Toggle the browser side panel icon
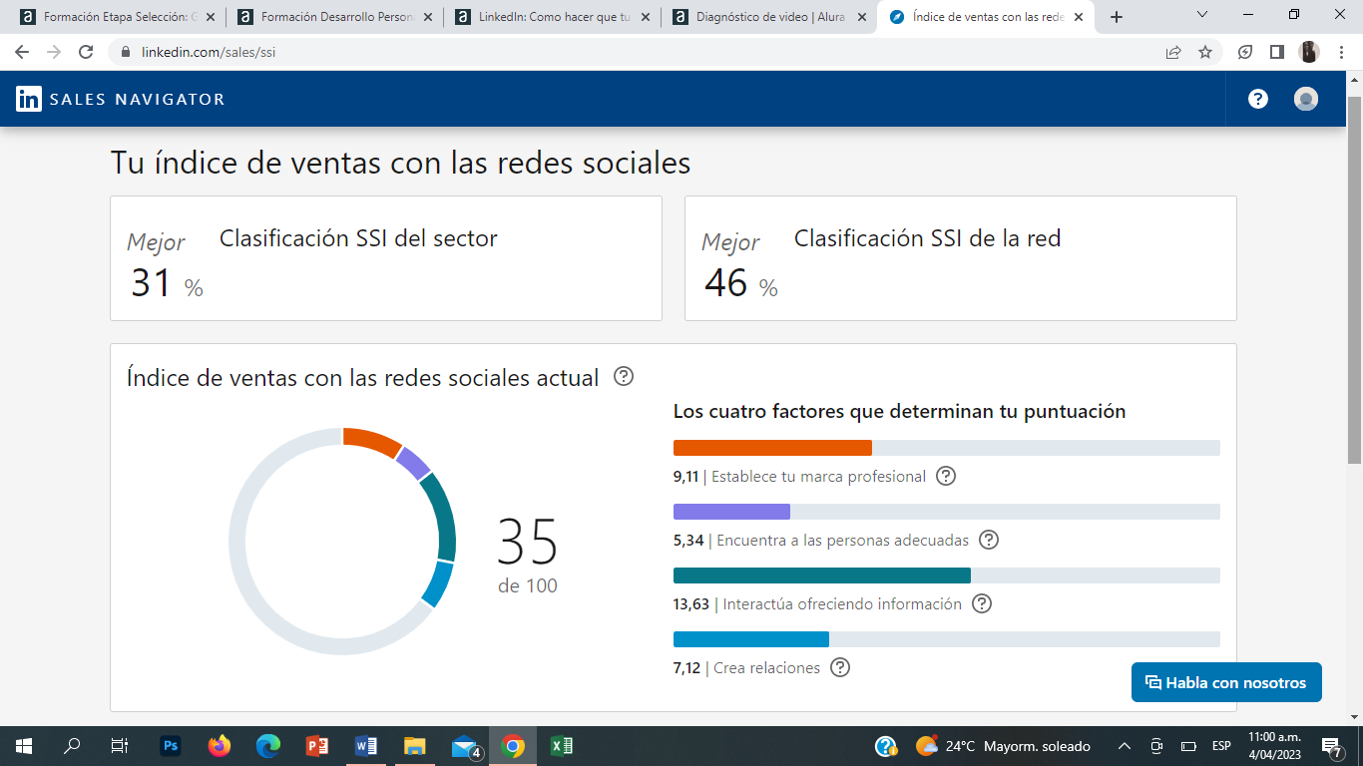The width and height of the screenshot is (1363, 766). pos(1276,52)
